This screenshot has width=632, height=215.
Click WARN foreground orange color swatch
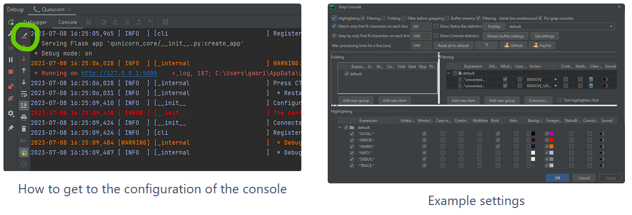(x=551, y=146)
